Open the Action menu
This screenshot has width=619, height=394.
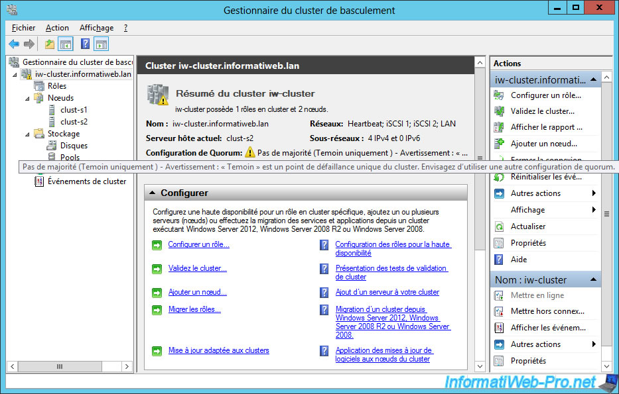[x=57, y=28]
